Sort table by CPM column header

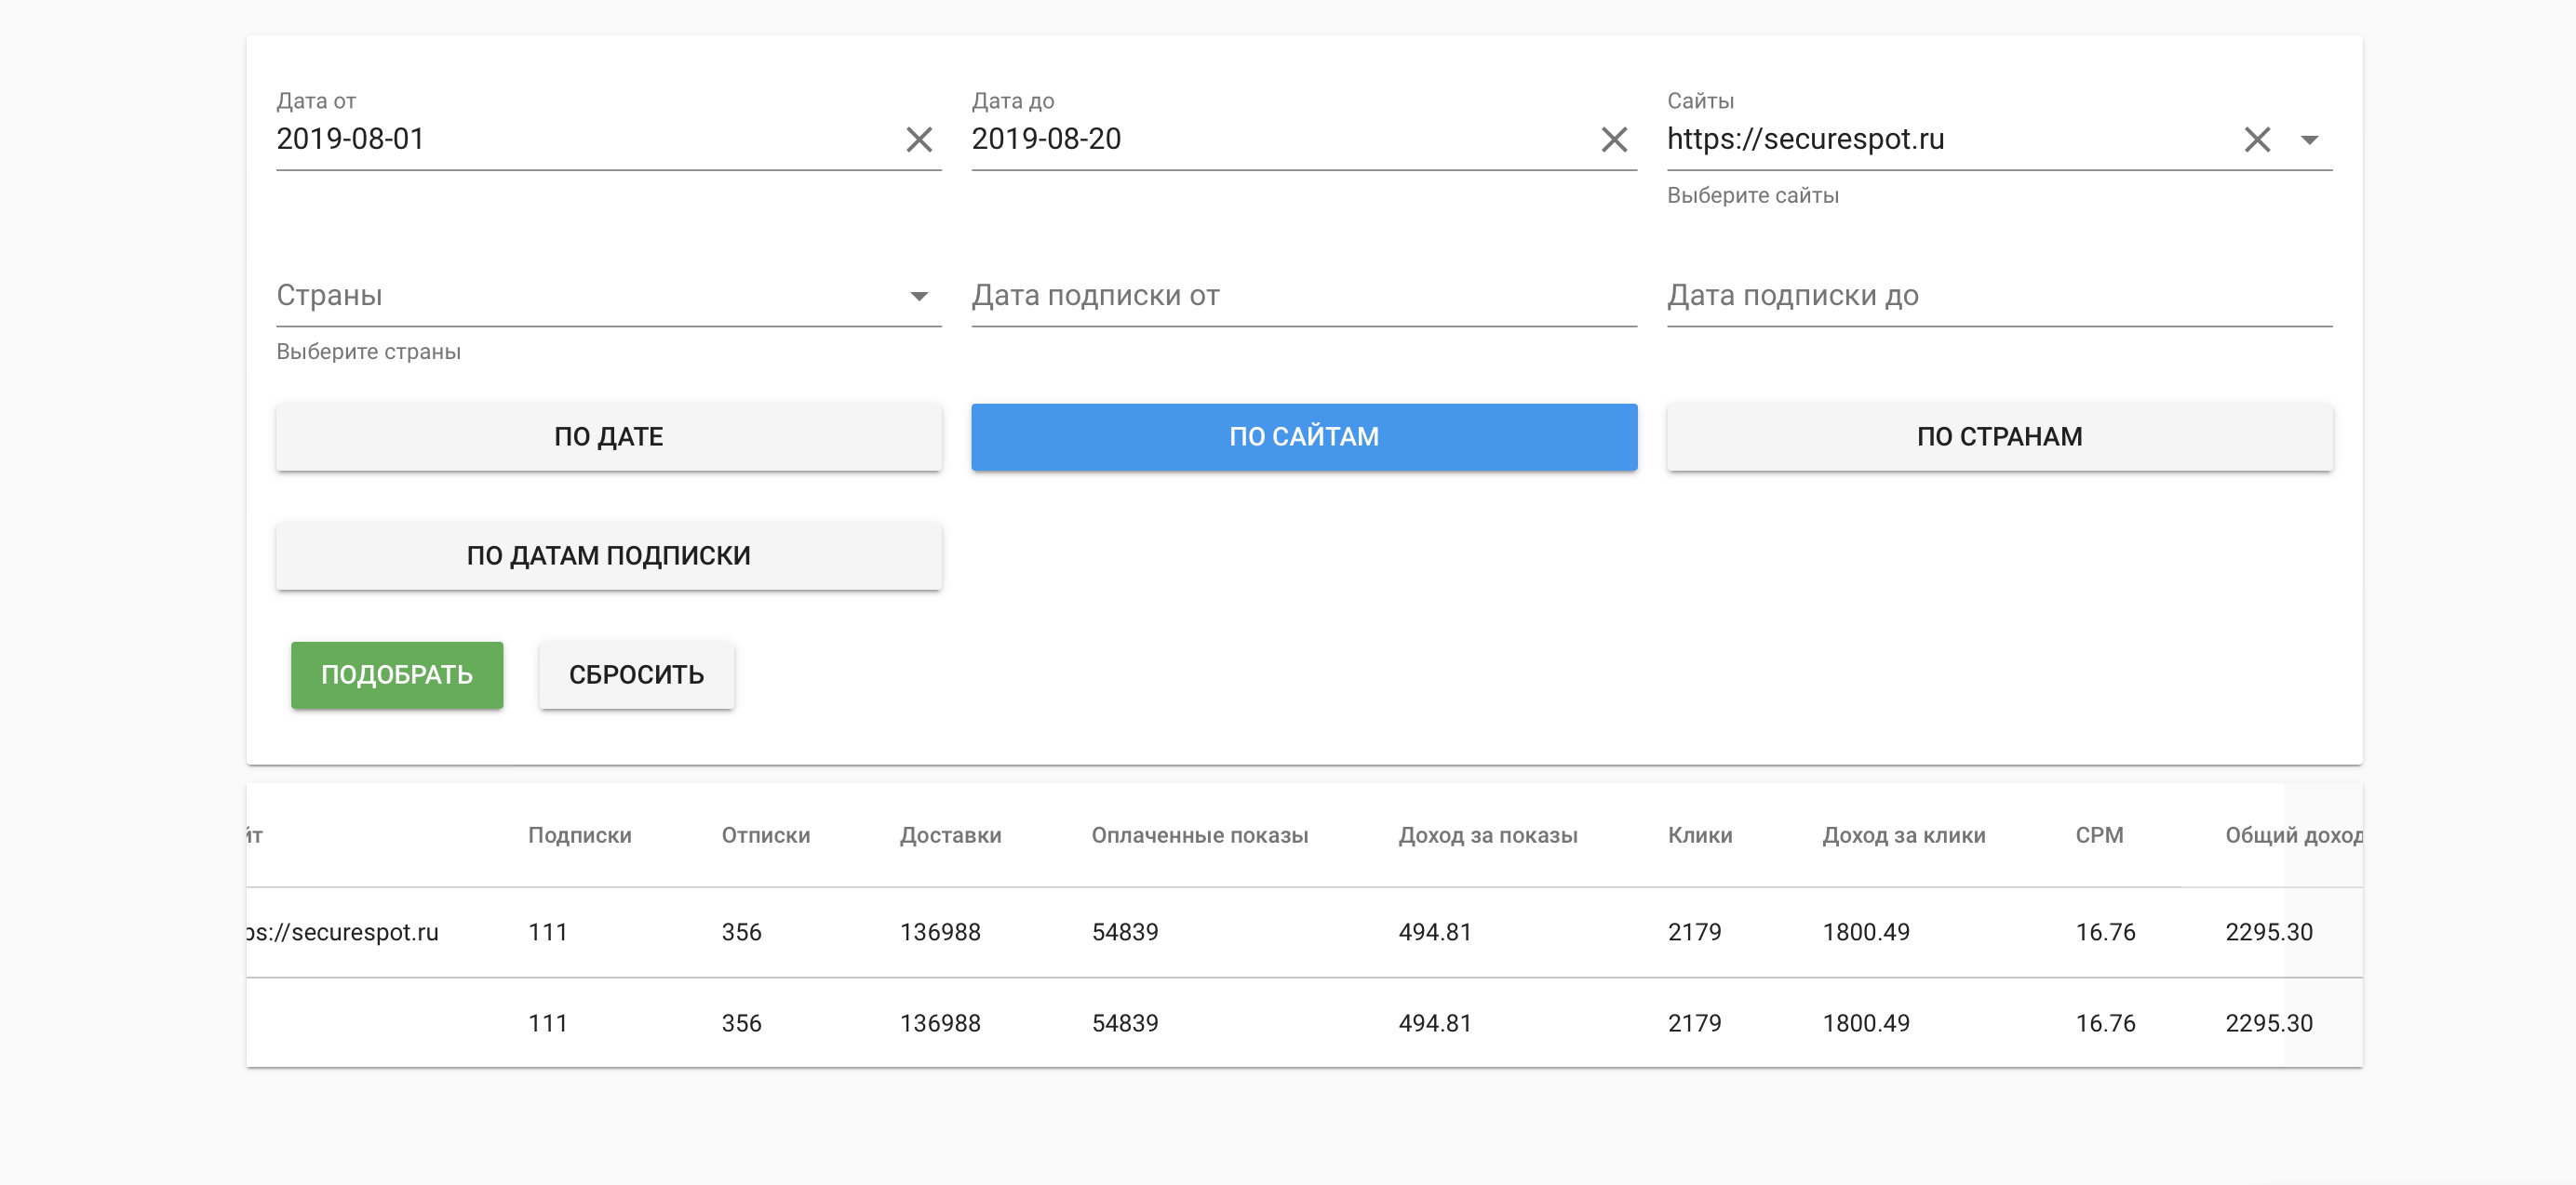click(x=2098, y=835)
